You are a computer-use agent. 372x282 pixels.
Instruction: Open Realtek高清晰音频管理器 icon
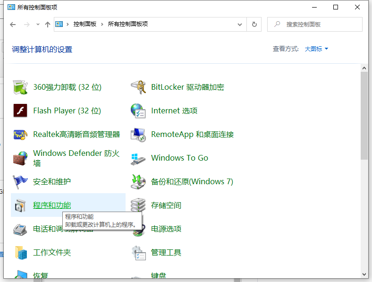tap(20, 135)
